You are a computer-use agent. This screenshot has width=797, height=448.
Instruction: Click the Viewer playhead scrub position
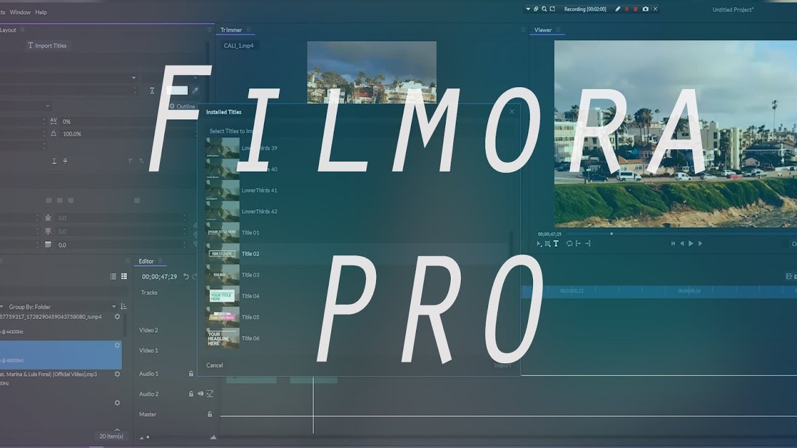tap(611, 234)
